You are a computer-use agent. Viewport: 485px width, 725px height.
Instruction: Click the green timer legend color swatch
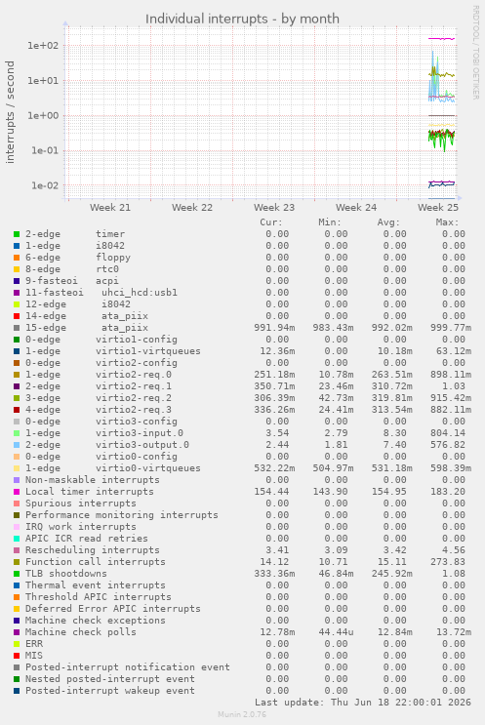pyautogui.click(x=17, y=234)
